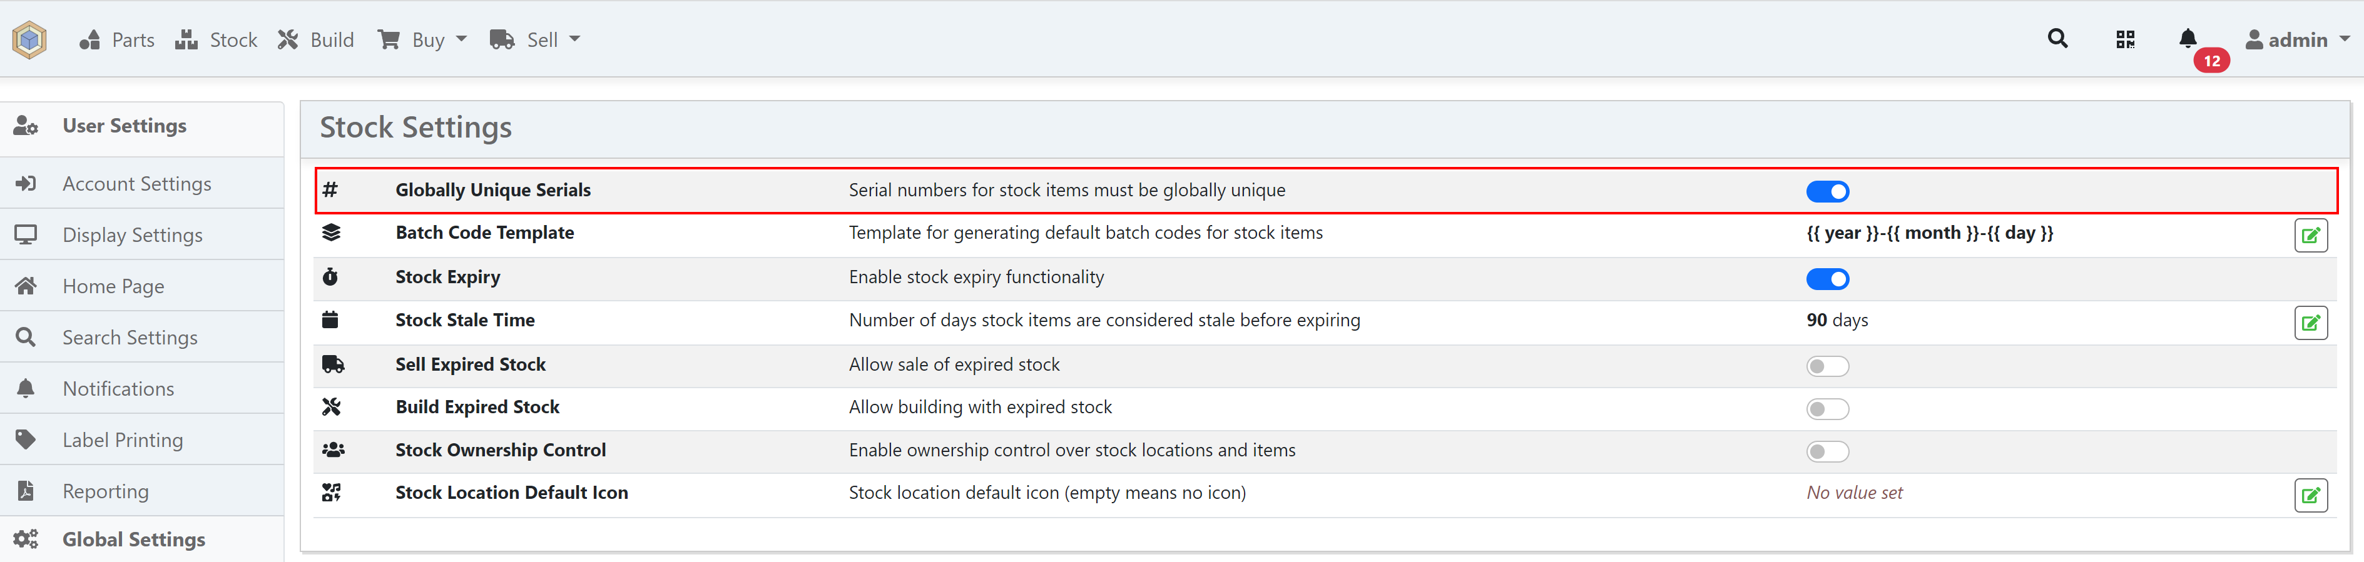The width and height of the screenshot is (2364, 562).
Task: Turn off the Stock Expiry switch
Action: coord(1827,279)
